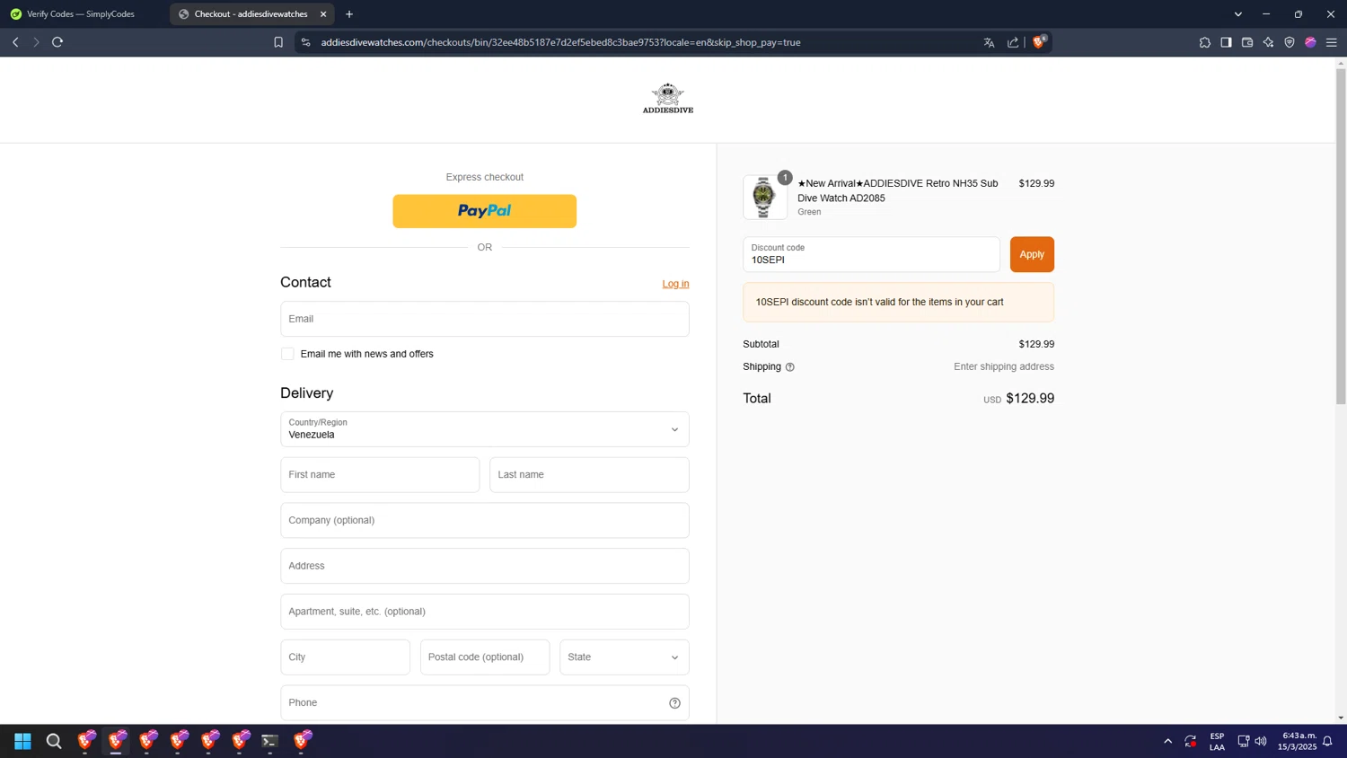1347x758 pixels.
Task: Toggle the browser sidebar panel icon
Action: pyautogui.click(x=1226, y=42)
